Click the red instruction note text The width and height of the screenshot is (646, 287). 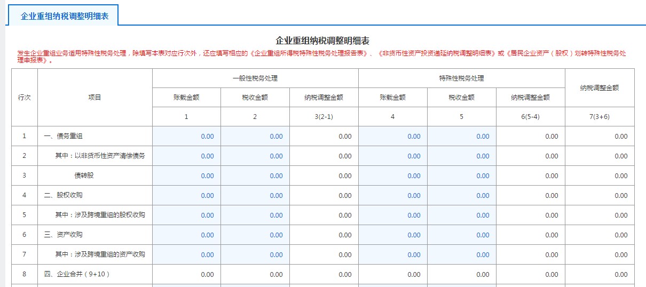[321, 57]
